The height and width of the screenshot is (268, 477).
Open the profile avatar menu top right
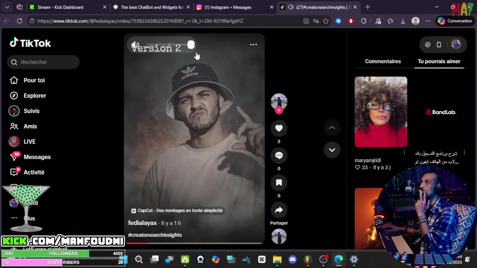pos(456,44)
